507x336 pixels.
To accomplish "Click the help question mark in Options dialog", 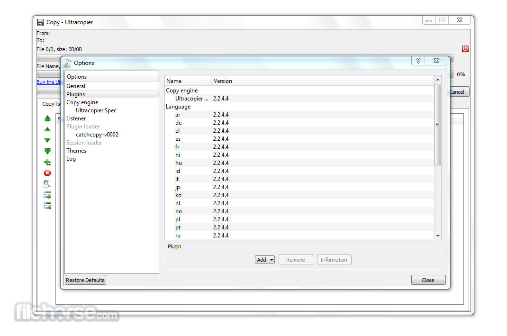I will click(x=418, y=61).
